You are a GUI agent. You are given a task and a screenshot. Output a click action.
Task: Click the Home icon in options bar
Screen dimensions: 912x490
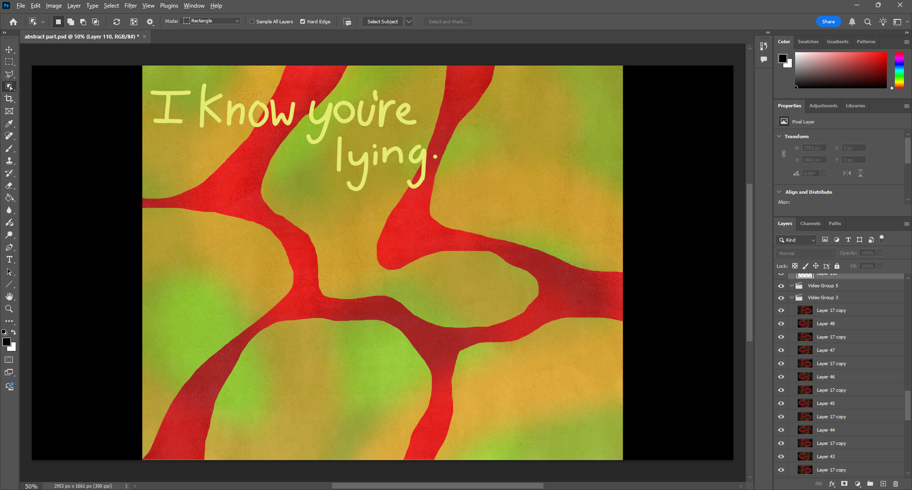click(13, 21)
